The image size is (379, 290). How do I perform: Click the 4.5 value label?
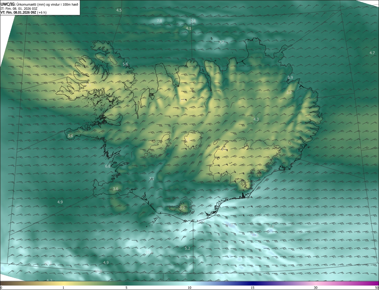tap(119, 10)
